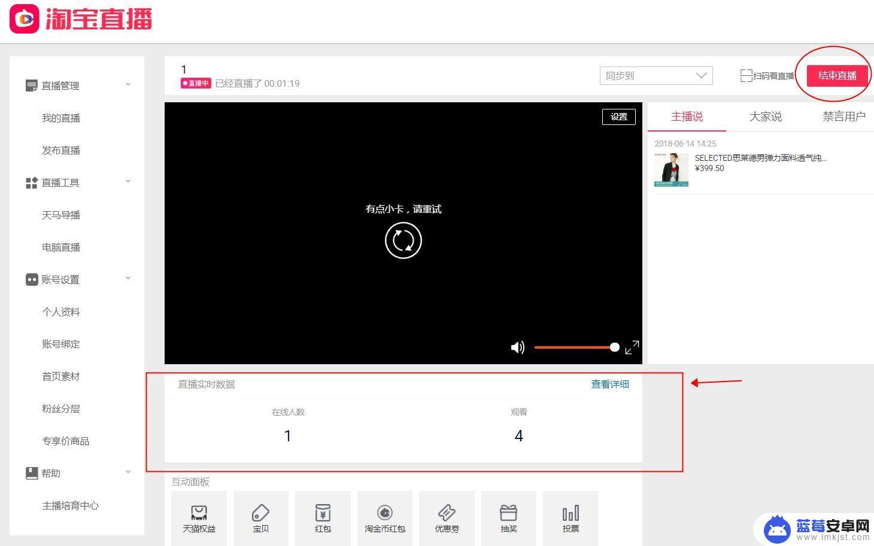Switch to the 主播说 tab
874x546 pixels.
click(x=687, y=117)
